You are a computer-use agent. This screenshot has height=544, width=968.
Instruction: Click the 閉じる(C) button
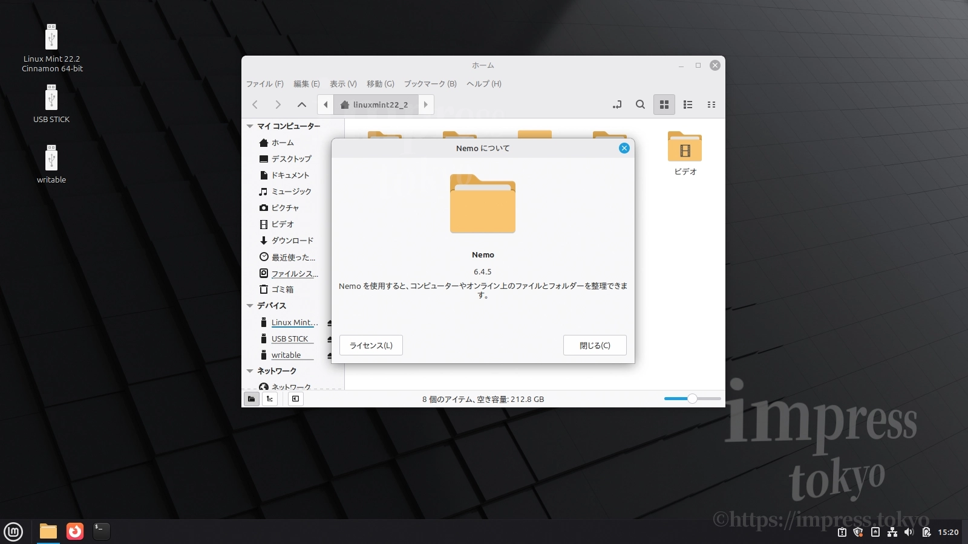595,345
